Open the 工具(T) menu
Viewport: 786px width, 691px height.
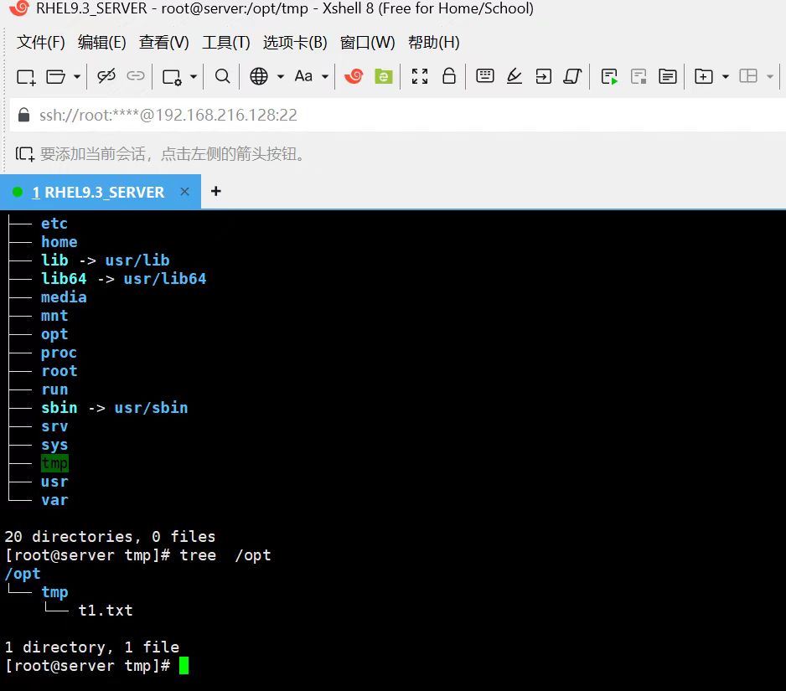click(225, 42)
